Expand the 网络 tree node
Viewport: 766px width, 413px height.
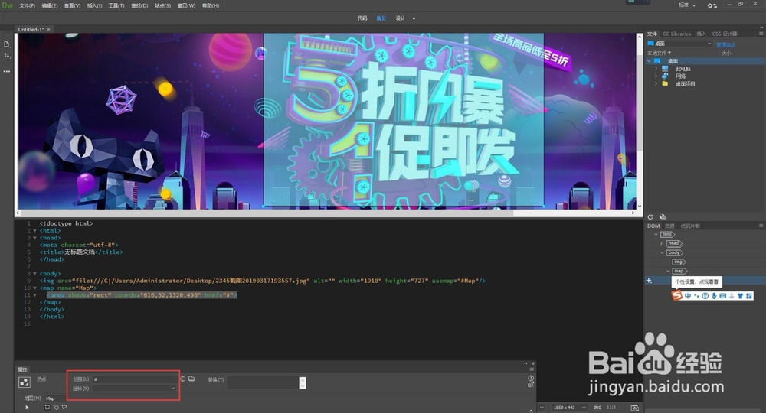tap(656, 76)
